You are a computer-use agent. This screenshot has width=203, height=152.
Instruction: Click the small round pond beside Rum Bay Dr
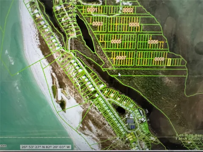point(121,110)
